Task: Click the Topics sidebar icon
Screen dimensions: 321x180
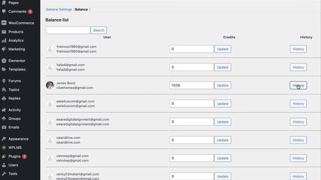Action: pos(4,89)
